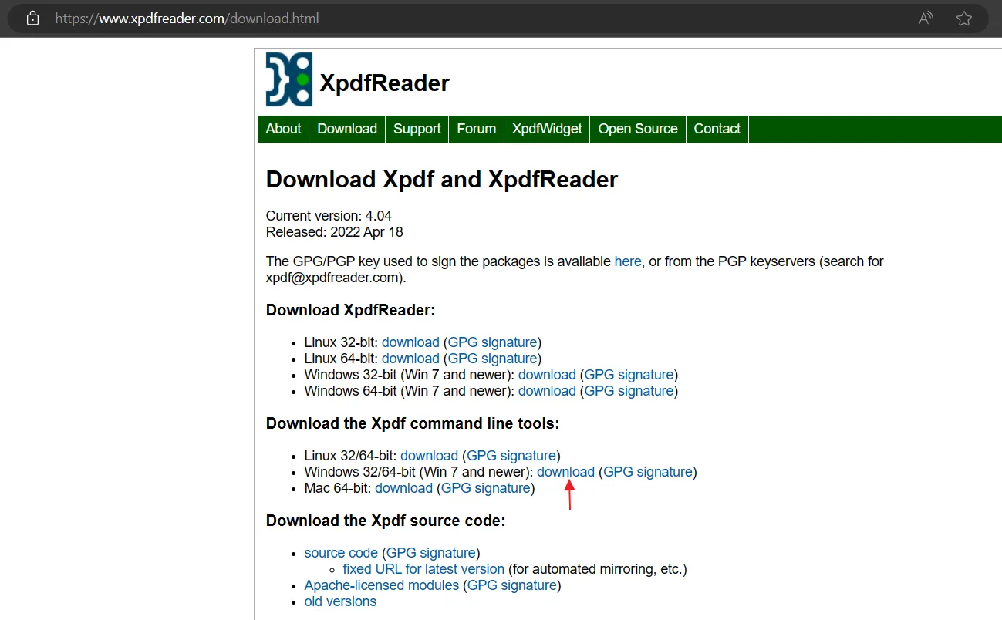Navigate to Open Source page
Viewport: 1002px width, 620px height.
pos(637,129)
